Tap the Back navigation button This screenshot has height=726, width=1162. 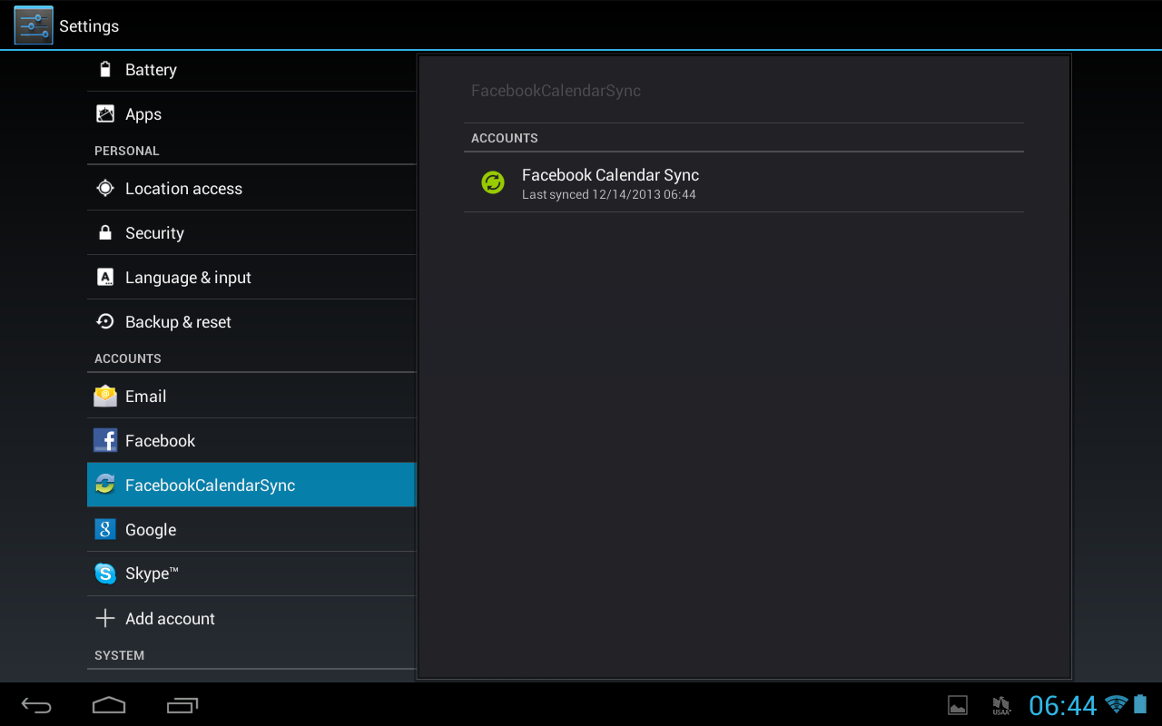[x=37, y=705]
